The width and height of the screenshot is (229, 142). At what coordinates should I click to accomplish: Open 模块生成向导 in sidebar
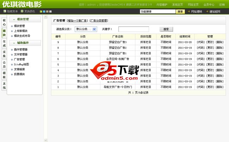tap(22, 36)
